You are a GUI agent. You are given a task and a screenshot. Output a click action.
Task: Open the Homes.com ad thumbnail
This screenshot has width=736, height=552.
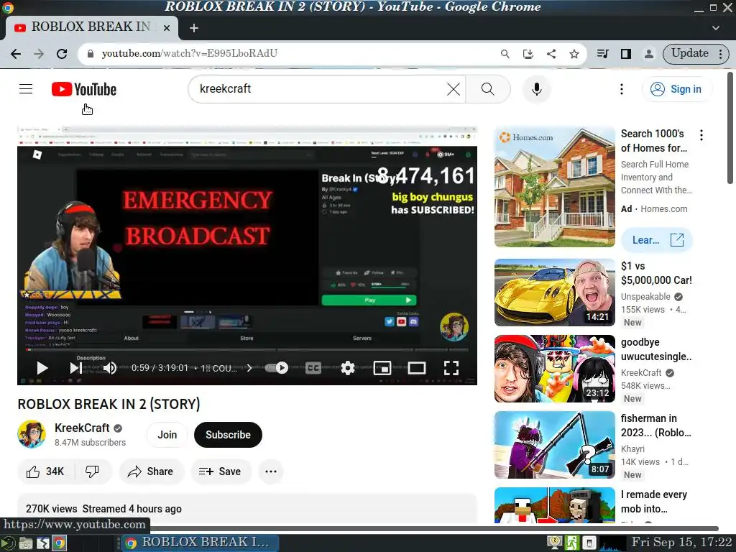(x=554, y=187)
